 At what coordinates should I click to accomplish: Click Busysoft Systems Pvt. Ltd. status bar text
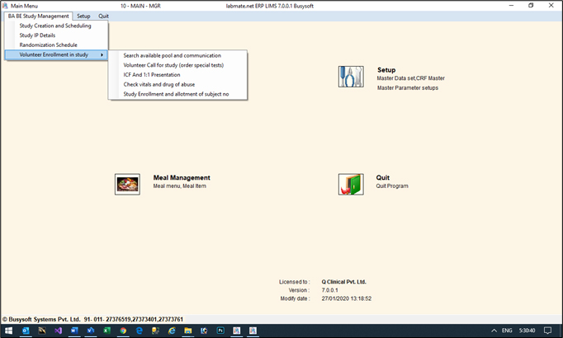pos(92,319)
